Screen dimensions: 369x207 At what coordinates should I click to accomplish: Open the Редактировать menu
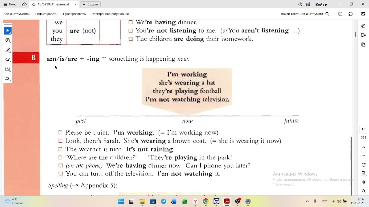tap(46, 14)
